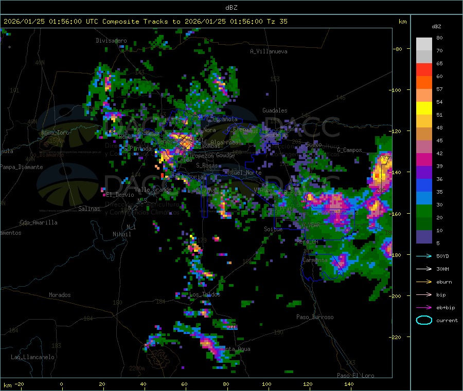Click the 'Divisadero' map label
Viewport: 463px width, 391px height.
click(x=111, y=41)
